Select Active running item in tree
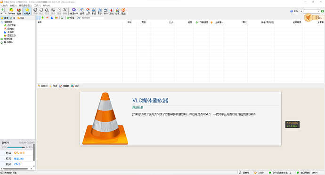This screenshot has height=175, width=325. [11, 35]
